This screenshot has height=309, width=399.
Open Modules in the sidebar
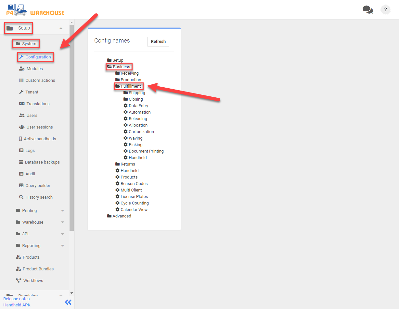click(x=34, y=69)
